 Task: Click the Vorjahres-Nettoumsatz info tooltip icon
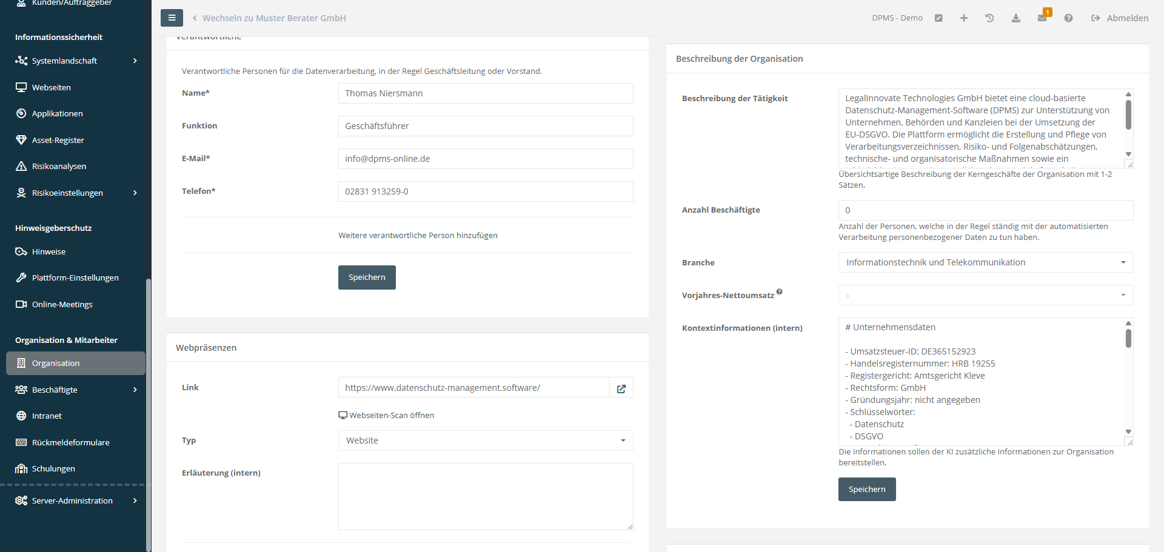[779, 292]
